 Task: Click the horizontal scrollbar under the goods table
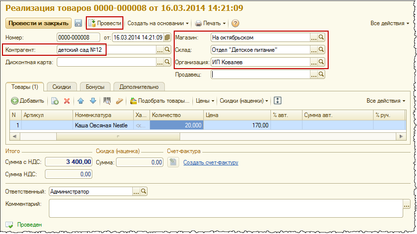pos(208,136)
